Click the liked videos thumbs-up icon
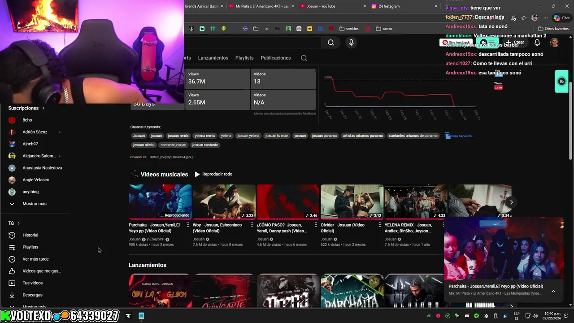This screenshot has height=323, width=574. click(x=12, y=271)
